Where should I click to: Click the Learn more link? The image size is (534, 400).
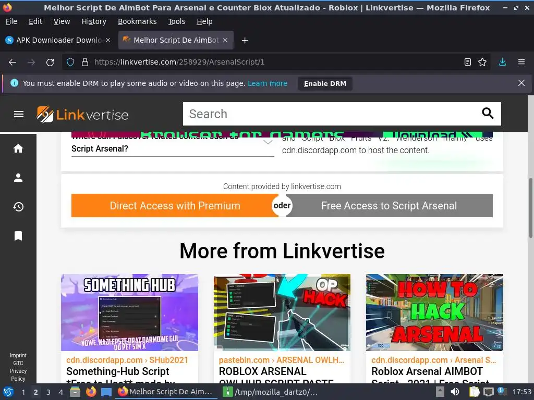click(x=268, y=83)
